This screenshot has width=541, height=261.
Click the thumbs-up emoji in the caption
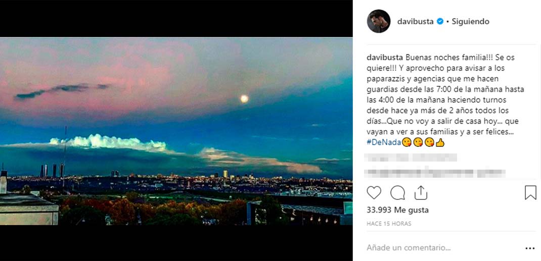(x=440, y=142)
